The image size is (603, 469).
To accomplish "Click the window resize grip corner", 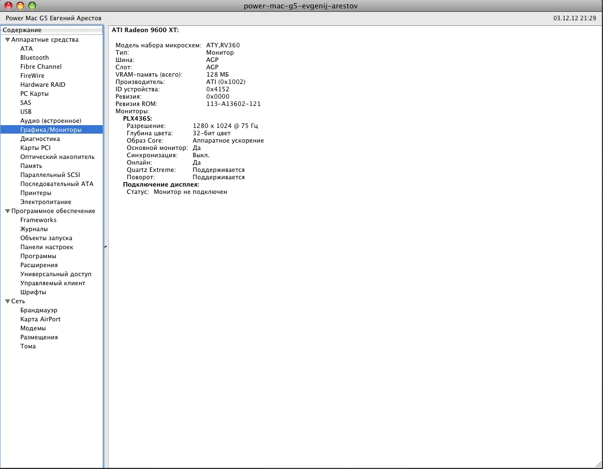I will pos(597,463).
